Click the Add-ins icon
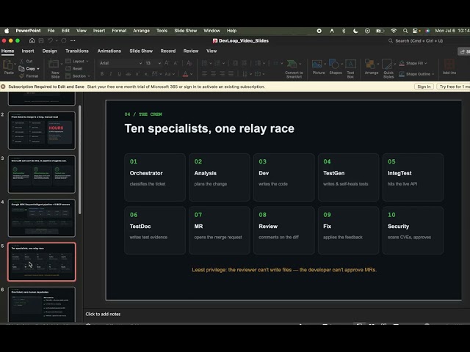The width and height of the screenshot is (470, 352). tap(449, 64)
